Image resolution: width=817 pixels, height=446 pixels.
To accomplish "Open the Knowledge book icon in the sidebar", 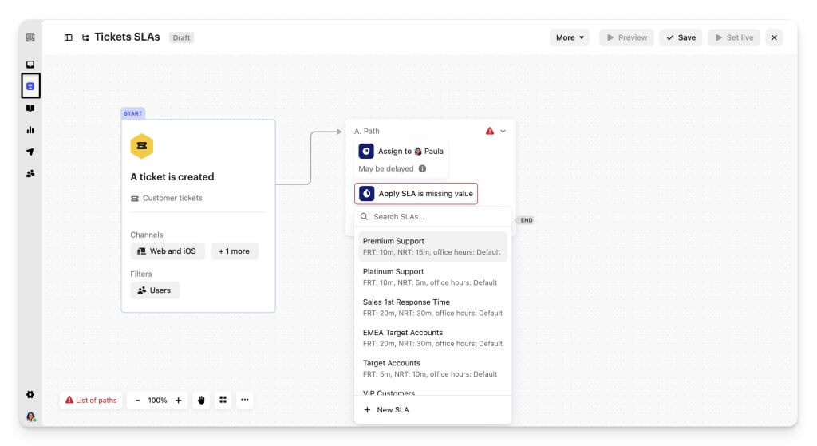I will [30, 108].
